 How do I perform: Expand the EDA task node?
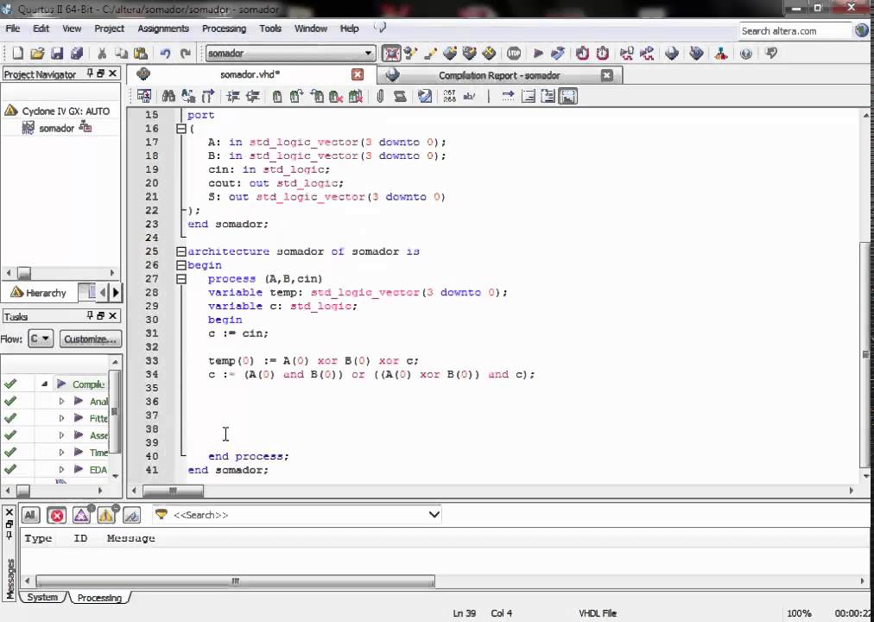coord(61,470)
